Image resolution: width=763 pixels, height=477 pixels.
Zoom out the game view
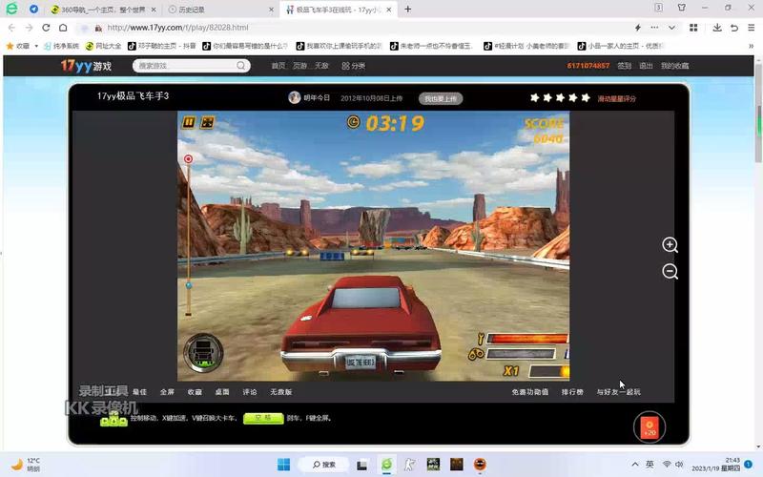click(670, 272)
